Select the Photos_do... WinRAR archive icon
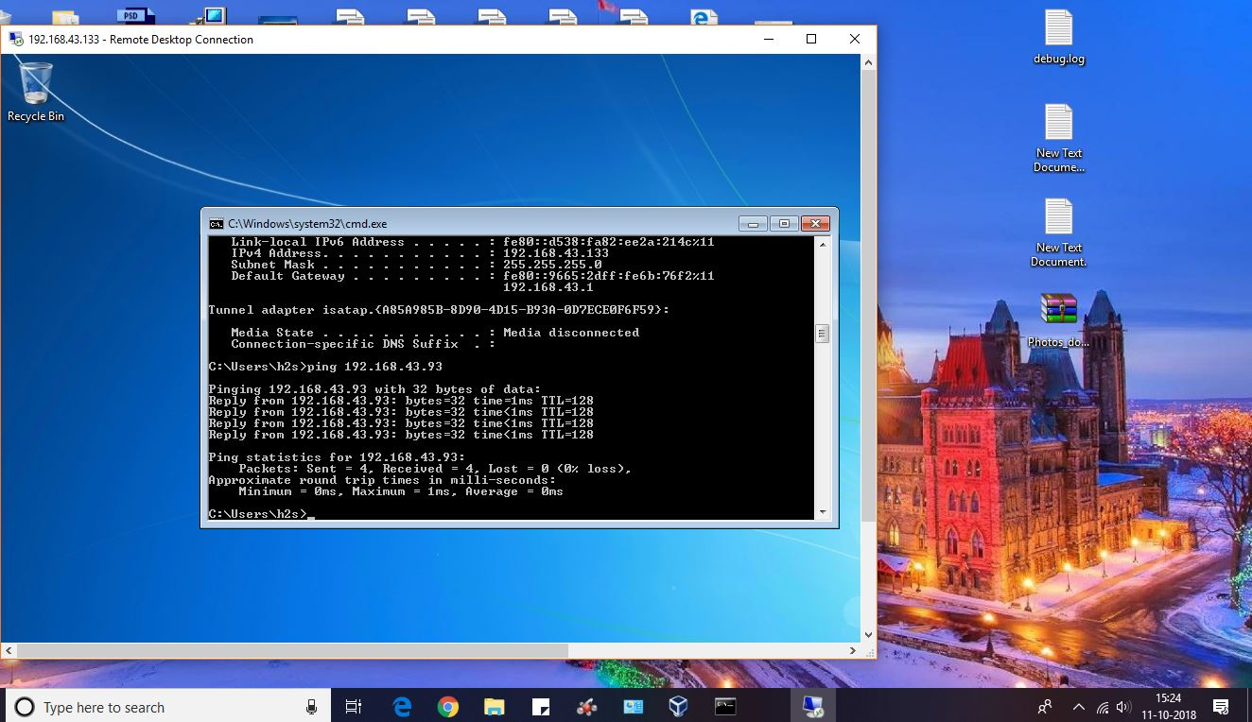Screen dimensions: 1252x722 1059,320
